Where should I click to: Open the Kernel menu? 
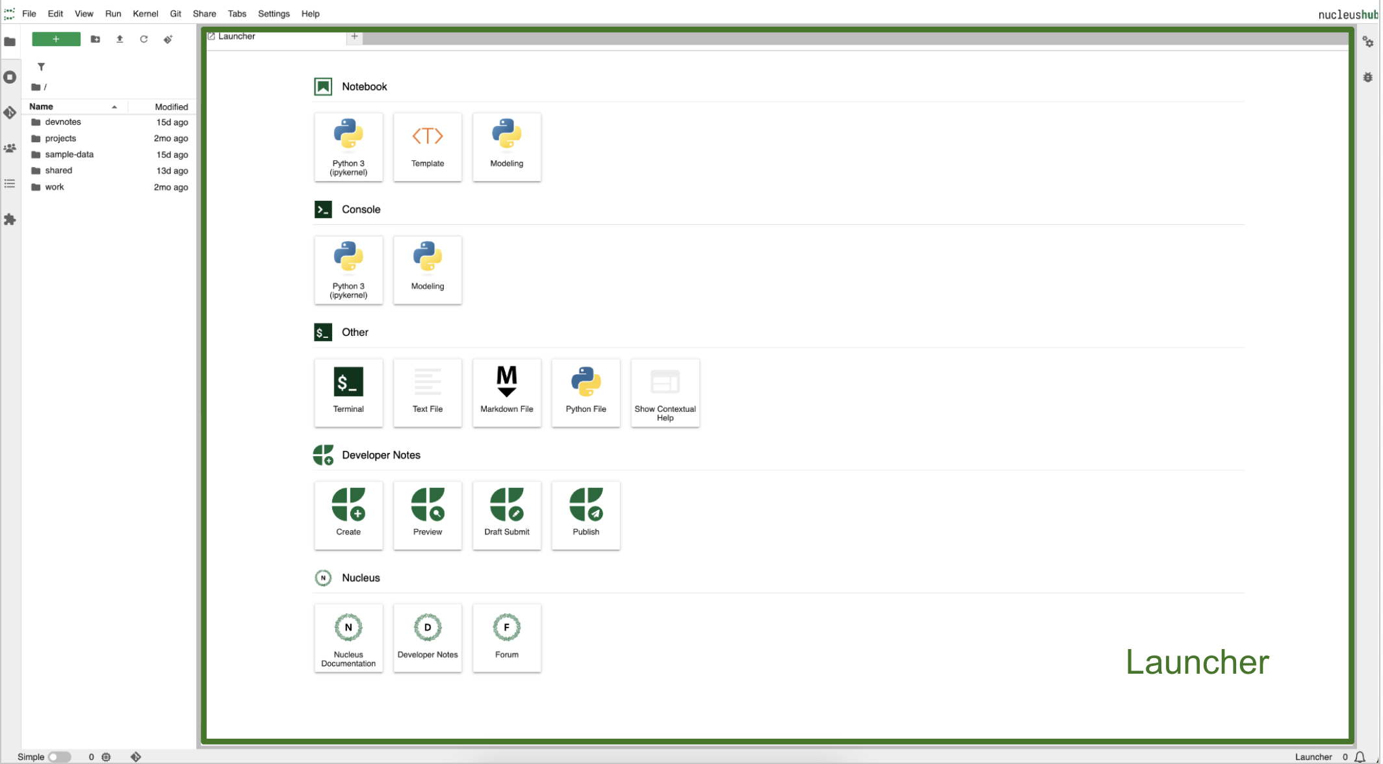coord(146,14)
